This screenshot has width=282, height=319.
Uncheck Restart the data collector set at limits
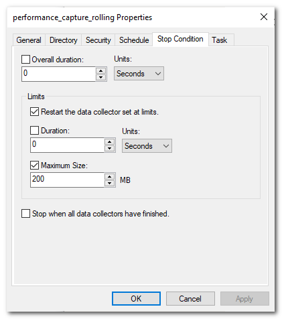coord(34,112)
